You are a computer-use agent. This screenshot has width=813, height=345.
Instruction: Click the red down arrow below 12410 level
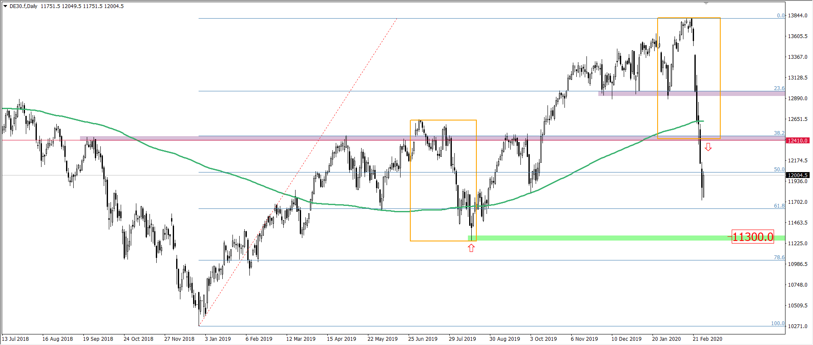click(708, 147)
